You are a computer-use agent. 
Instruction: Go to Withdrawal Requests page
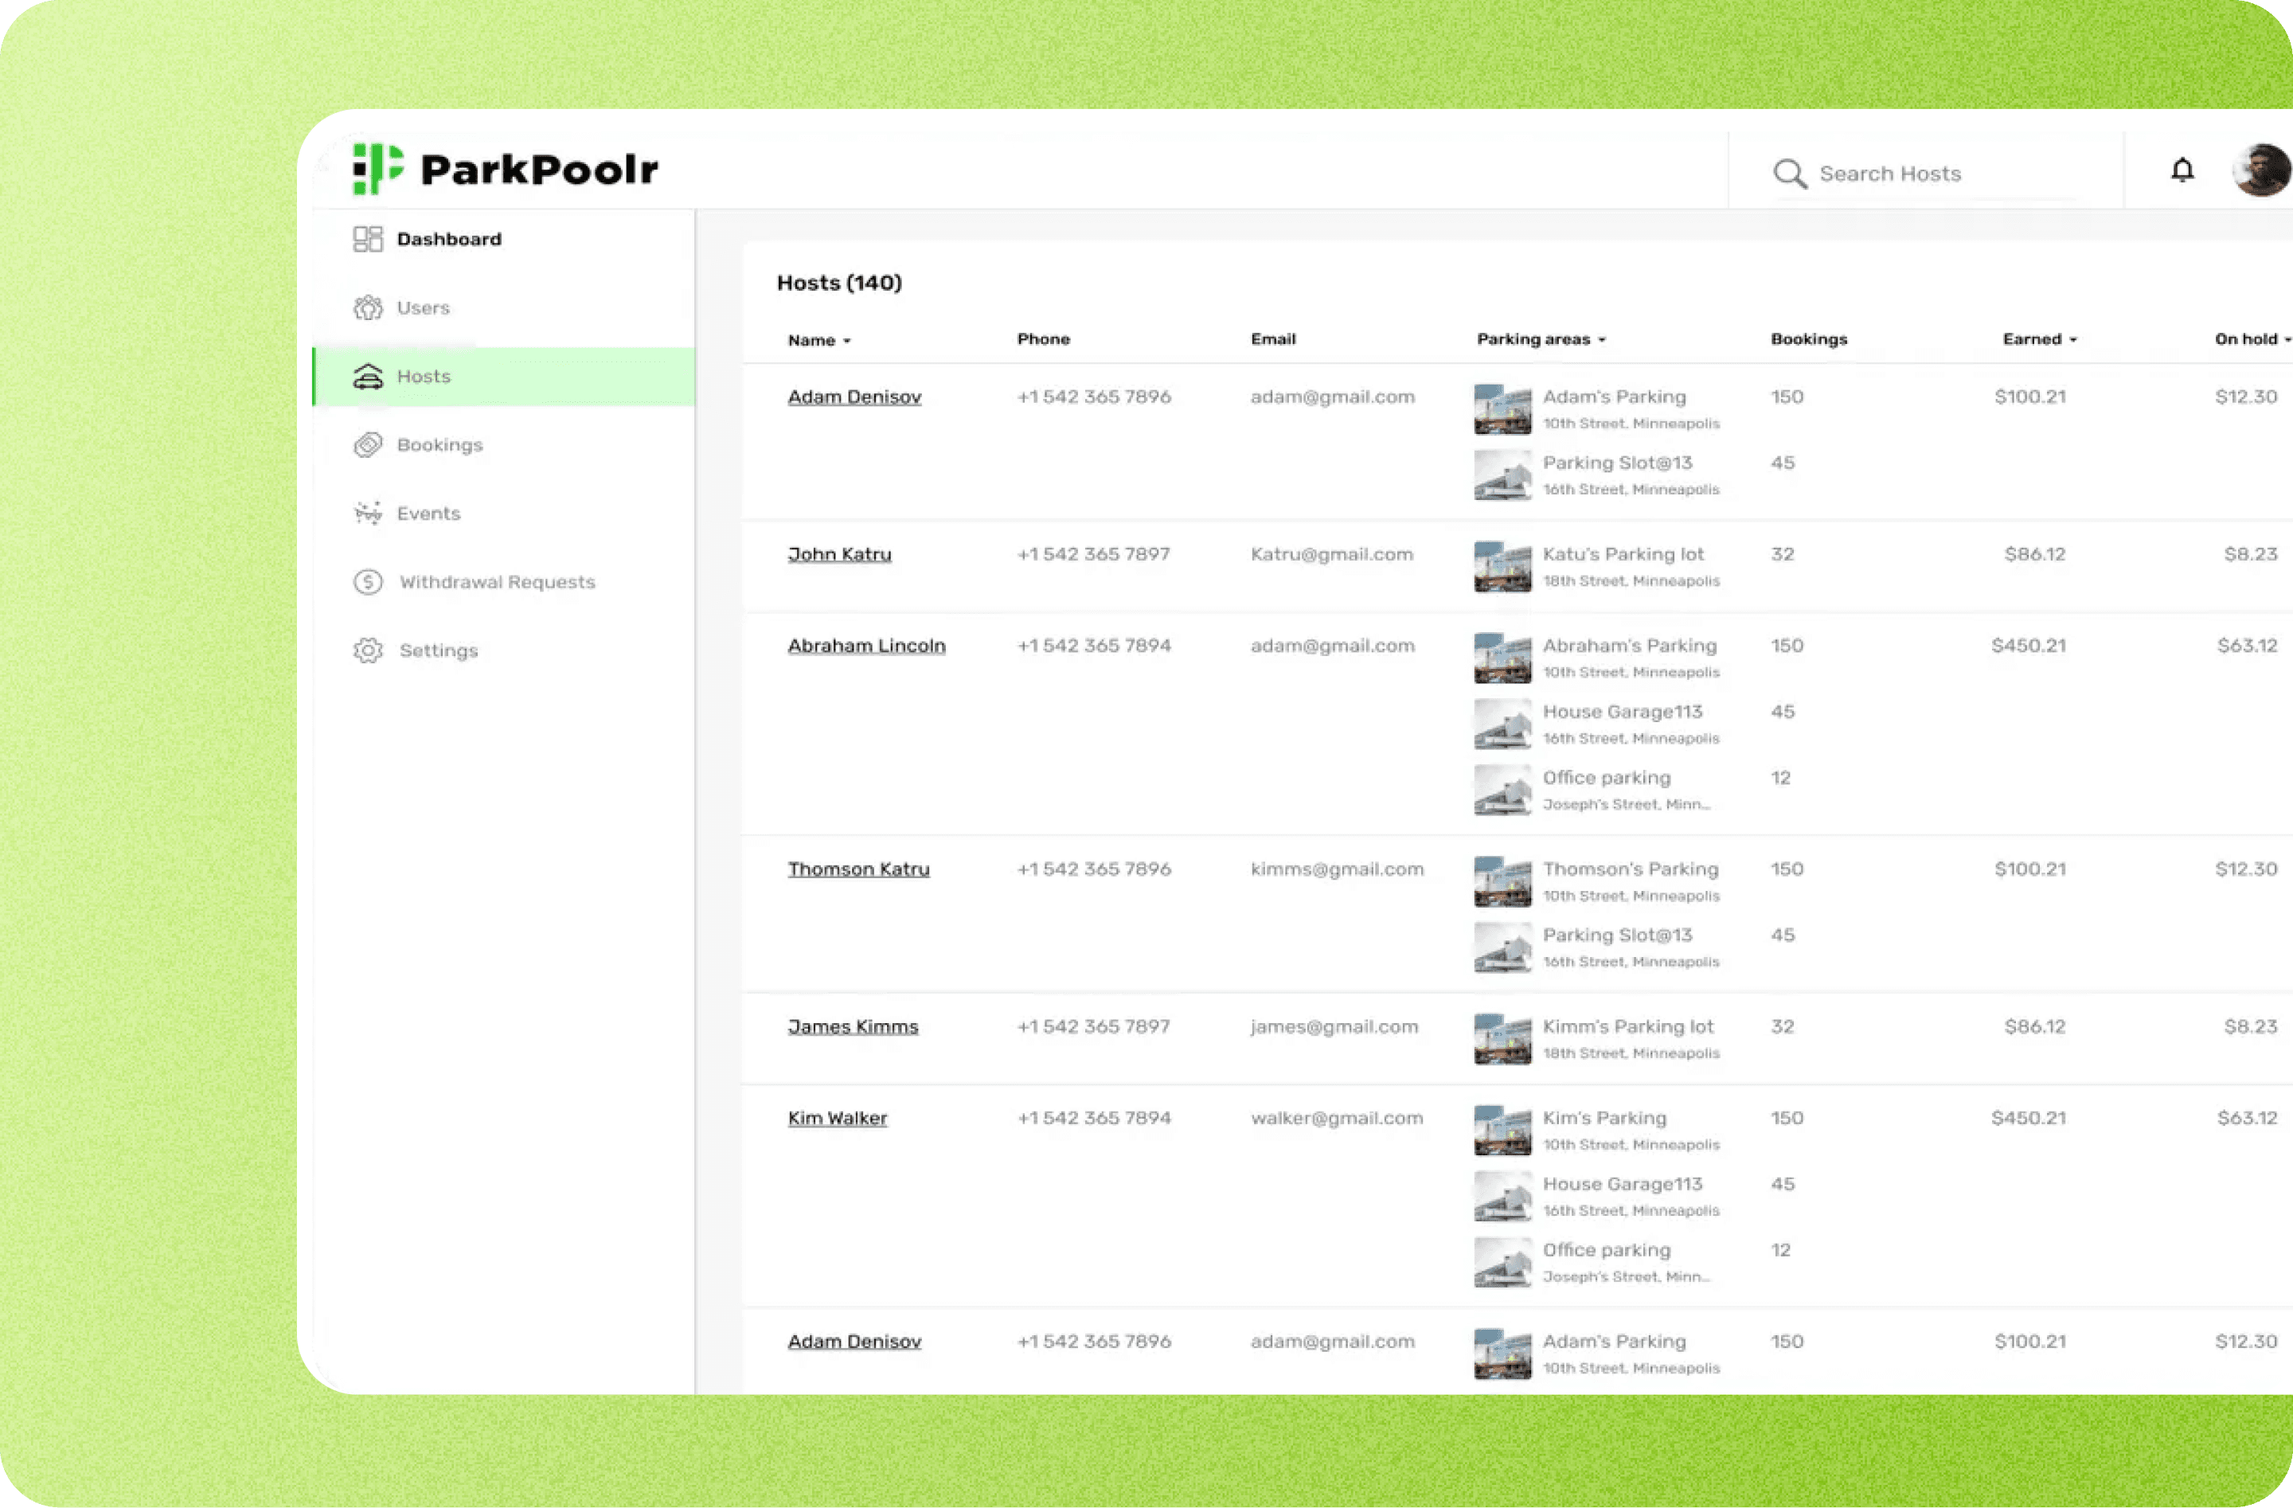click(x=497, y=582)
